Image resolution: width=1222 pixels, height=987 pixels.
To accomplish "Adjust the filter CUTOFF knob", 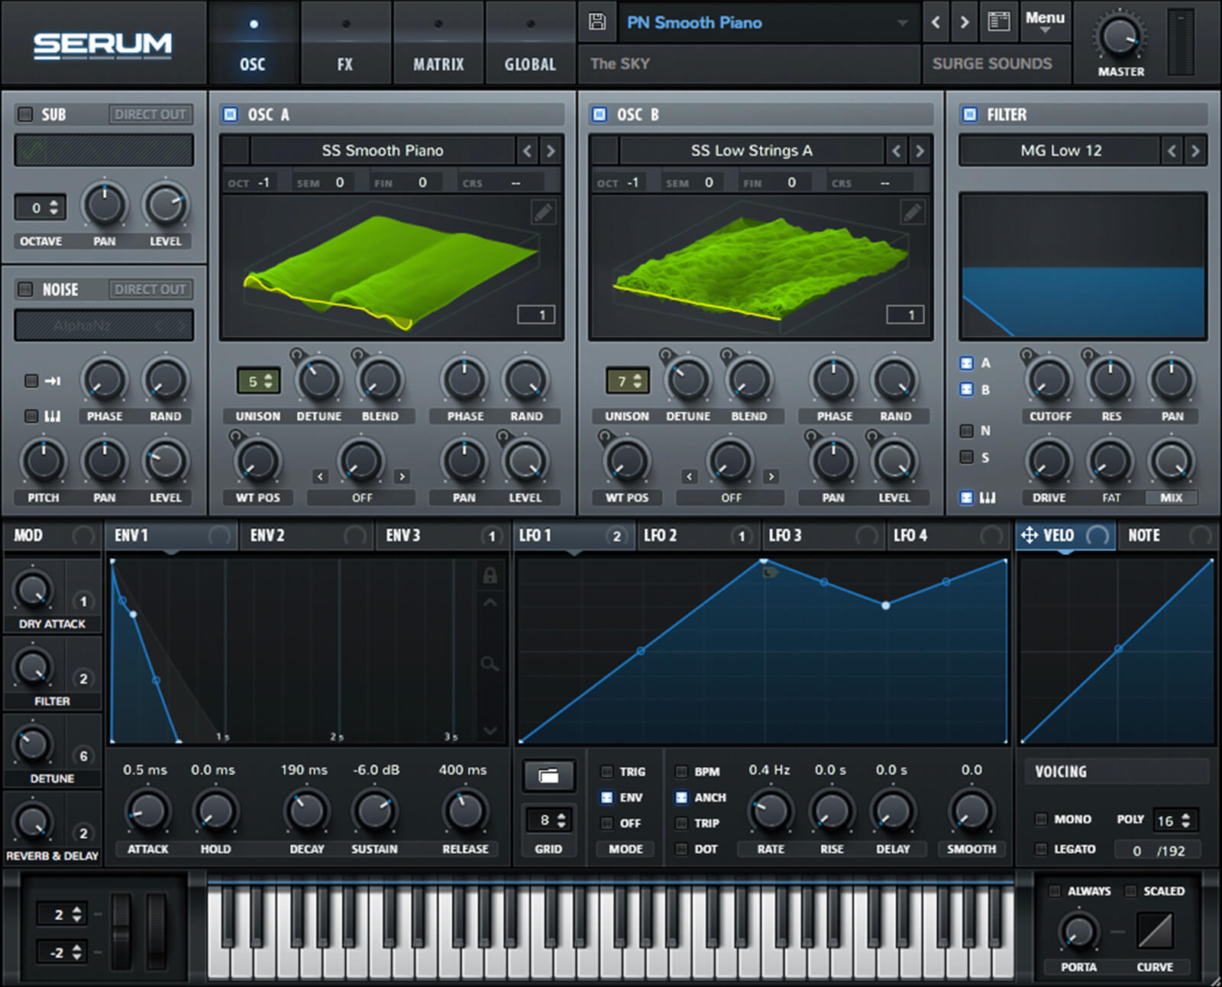I will click(1049, 379).
